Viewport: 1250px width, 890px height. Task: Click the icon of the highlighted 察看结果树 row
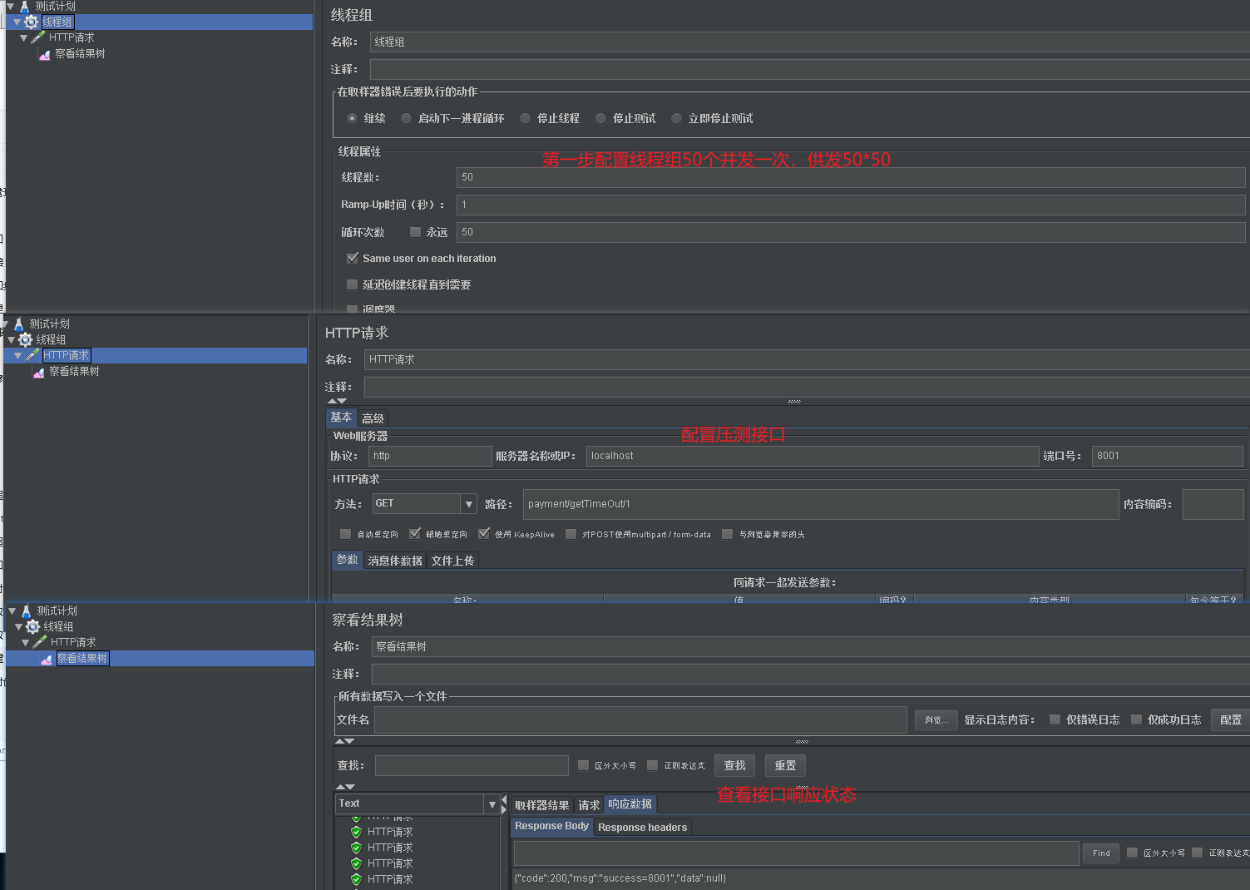tap(47, 659)
